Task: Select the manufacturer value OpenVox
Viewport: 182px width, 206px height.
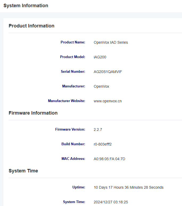Action: click(x=101, y=86)
